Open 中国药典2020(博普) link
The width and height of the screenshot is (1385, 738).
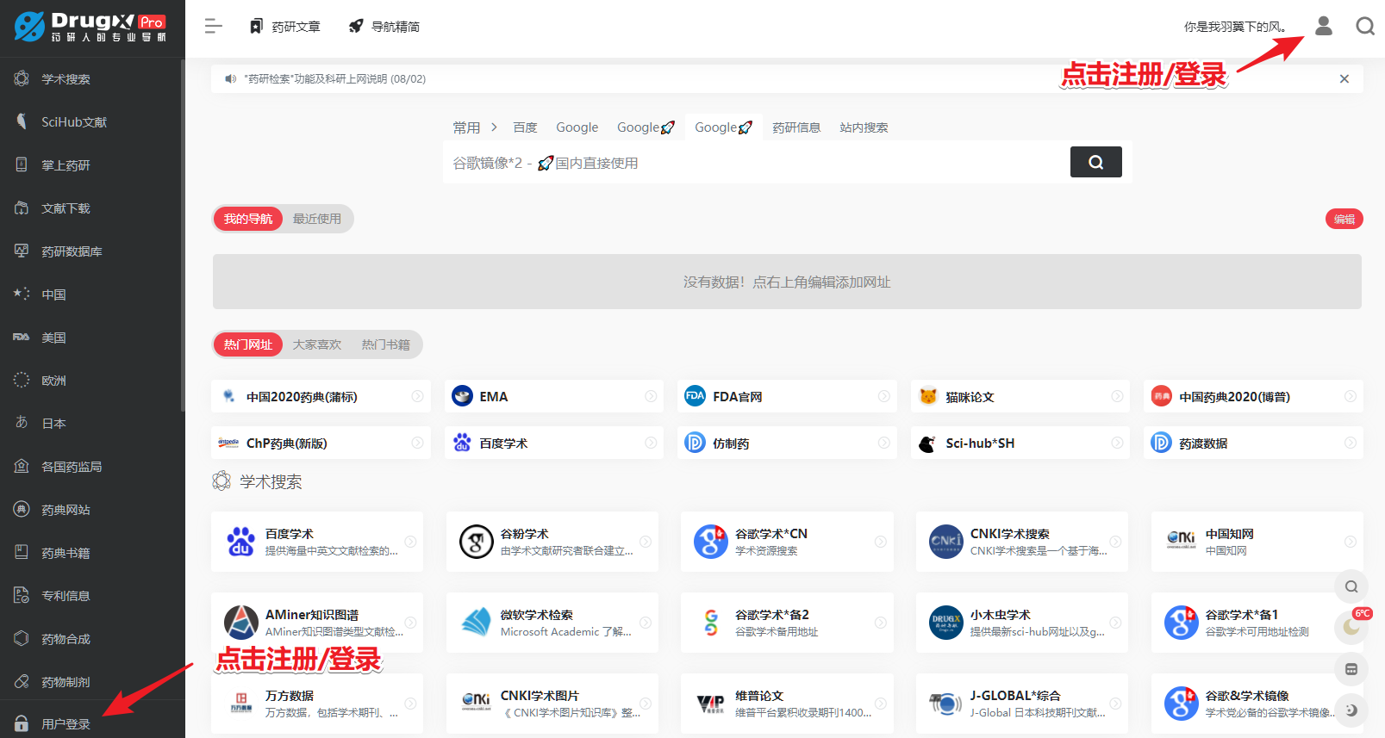pos(1253,396)
